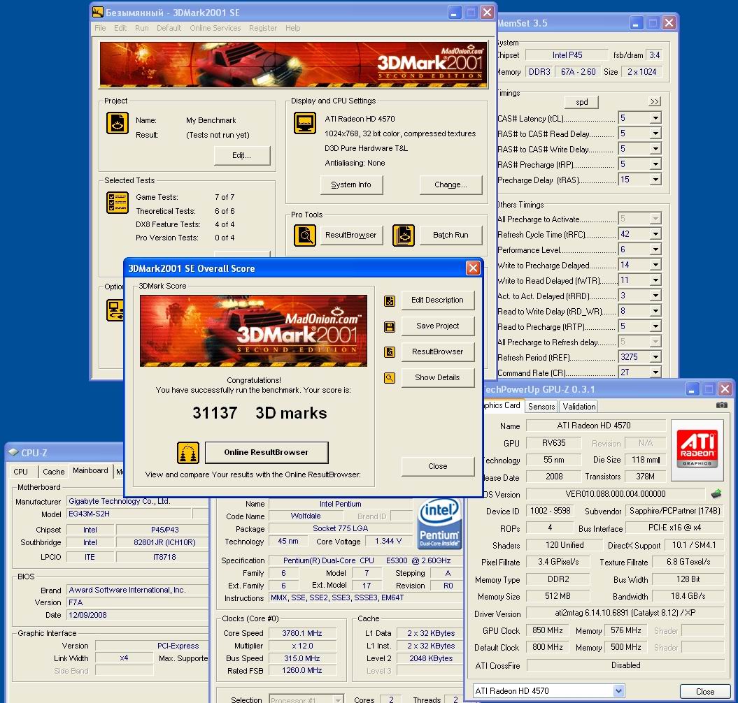This screenshot has width=738, height=703.
Task: Click the GPU Clock '850 MHz' field
Action: pos(548,630)
